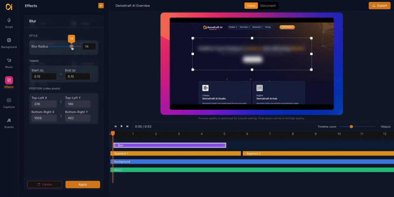394x197 pixels.
Task: Click the Start (s) time input field
Action: click(44, 76)
